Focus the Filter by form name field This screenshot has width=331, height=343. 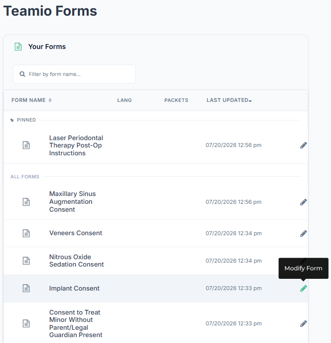75,74
